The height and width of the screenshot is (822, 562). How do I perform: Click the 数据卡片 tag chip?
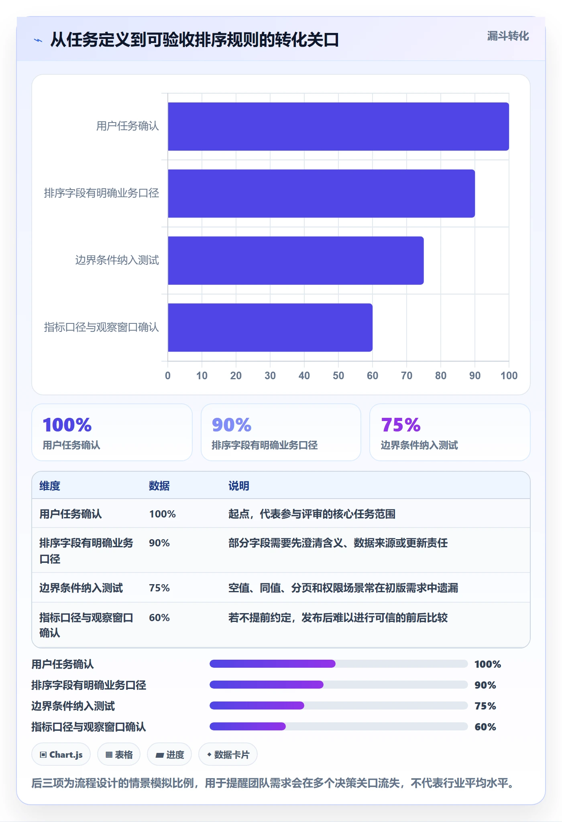point(228,755)
